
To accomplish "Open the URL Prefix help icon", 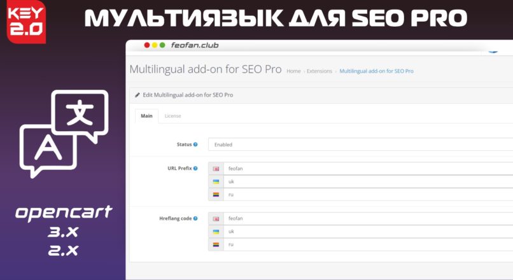I will (x=195, y=168).
